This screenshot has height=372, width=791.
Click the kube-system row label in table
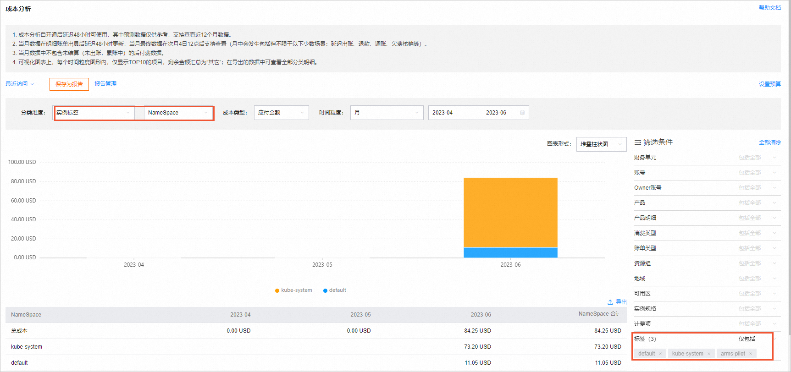[27, 347]
